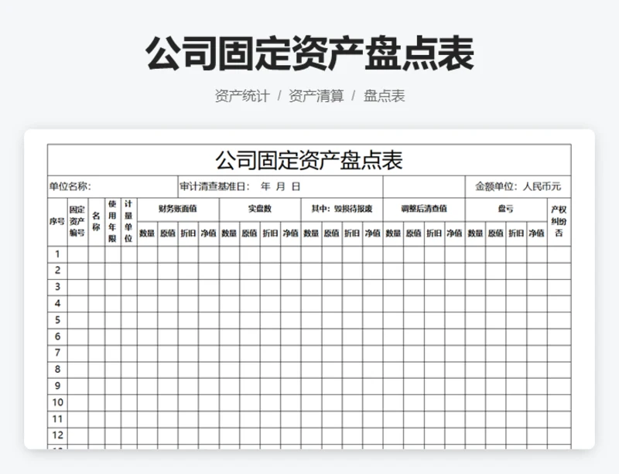Select row number 5 in 序号 column
Screen dimensions: 619x474
coord(57,320)
